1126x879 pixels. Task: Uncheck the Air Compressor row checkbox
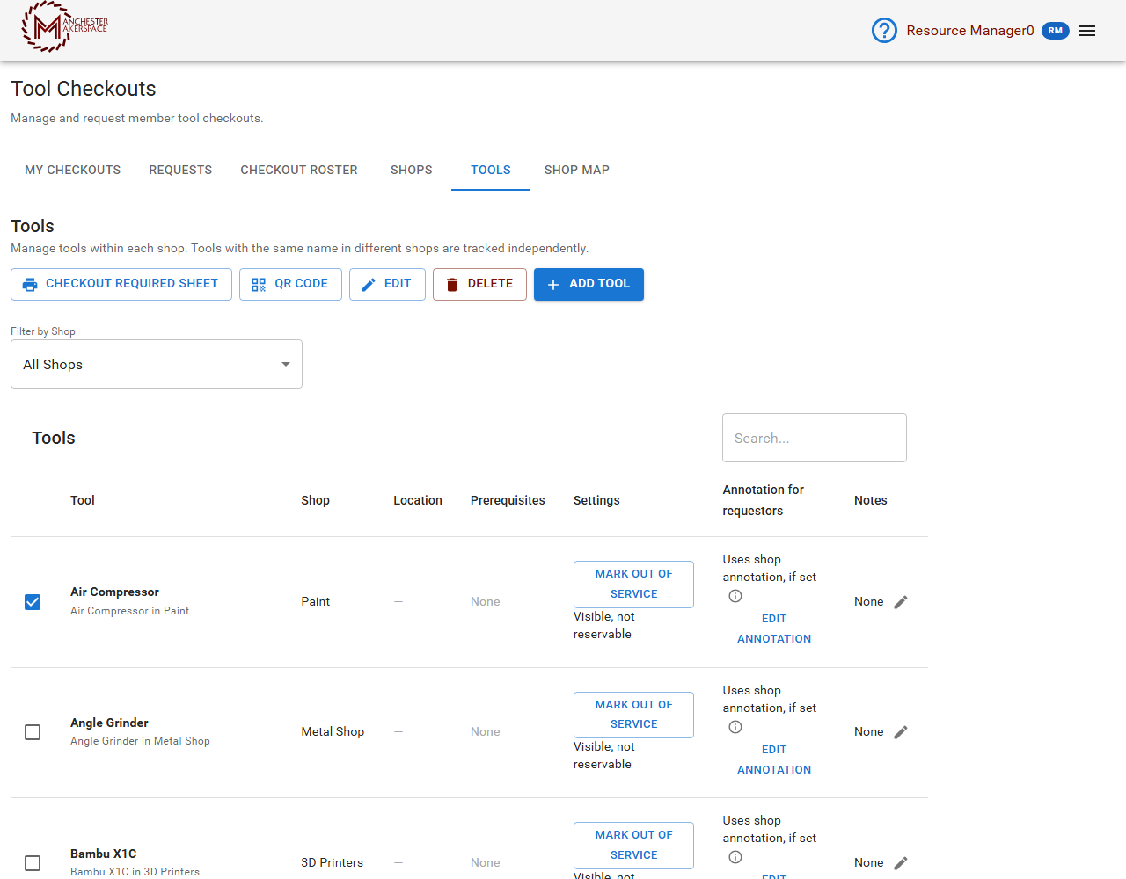coord(33,602)
